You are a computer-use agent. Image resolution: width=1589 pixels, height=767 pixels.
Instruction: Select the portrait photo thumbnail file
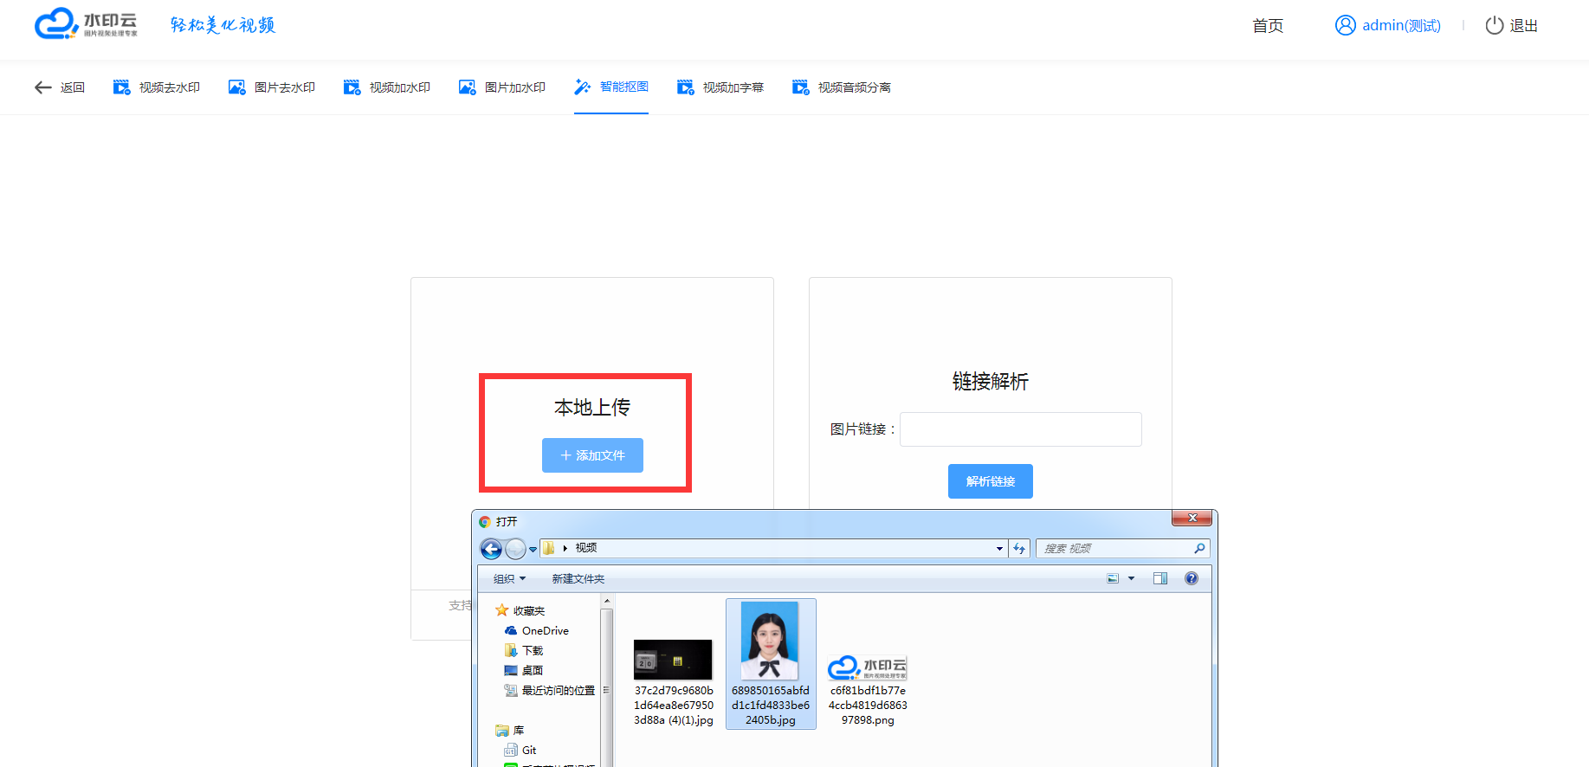770,641
